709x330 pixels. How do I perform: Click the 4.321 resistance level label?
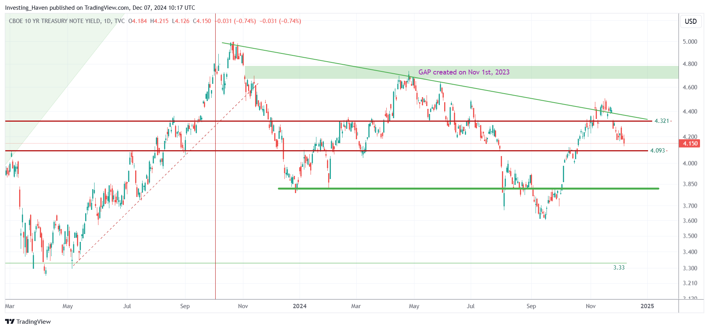click(x=662, y=121)
